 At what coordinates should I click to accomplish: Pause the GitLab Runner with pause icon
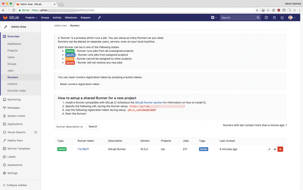275,149
